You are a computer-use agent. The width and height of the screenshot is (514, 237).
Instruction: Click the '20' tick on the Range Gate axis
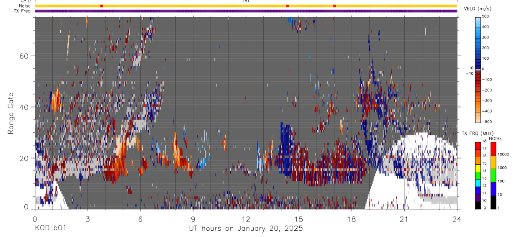point(24,158)
